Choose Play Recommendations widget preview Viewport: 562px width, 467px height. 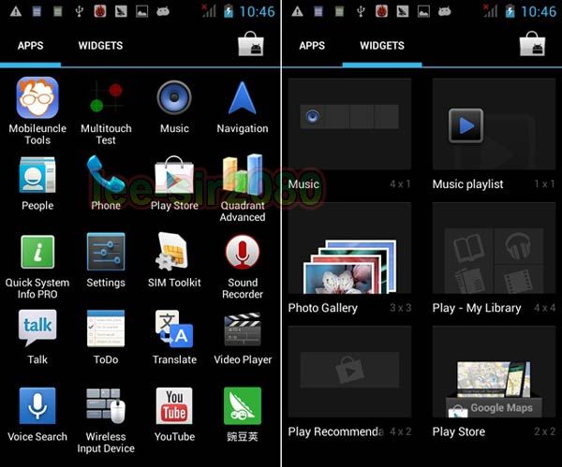click(349, 372)
